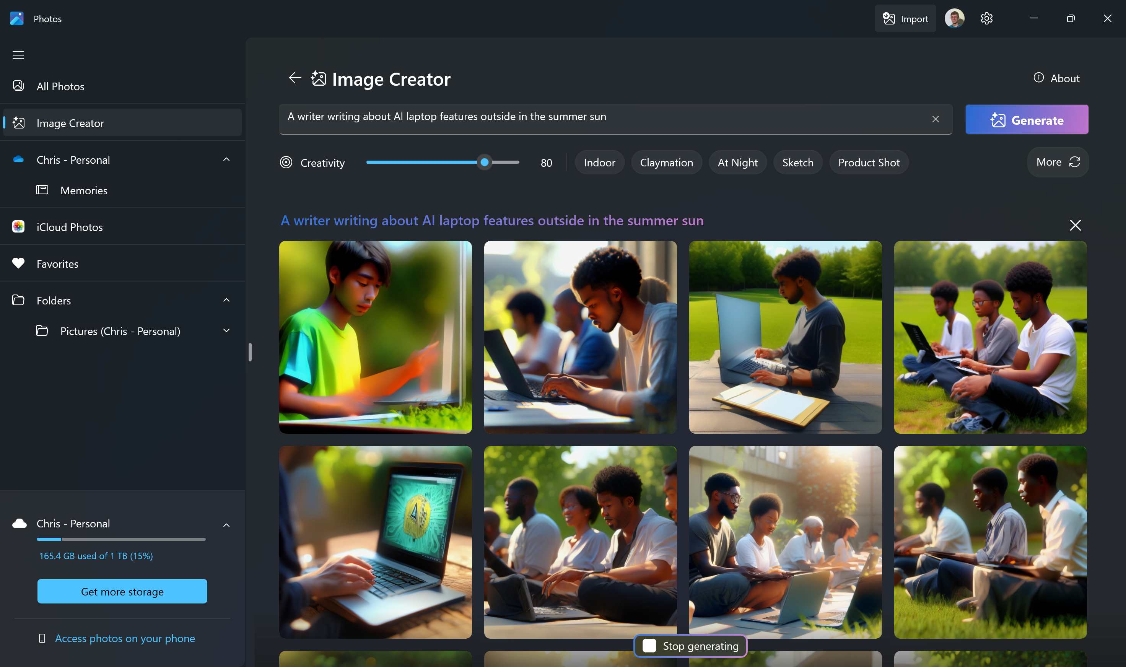Clear the prompt text with the X icon
The height and width of the screenshot is (667, 1126).
[x=936, y=119]
